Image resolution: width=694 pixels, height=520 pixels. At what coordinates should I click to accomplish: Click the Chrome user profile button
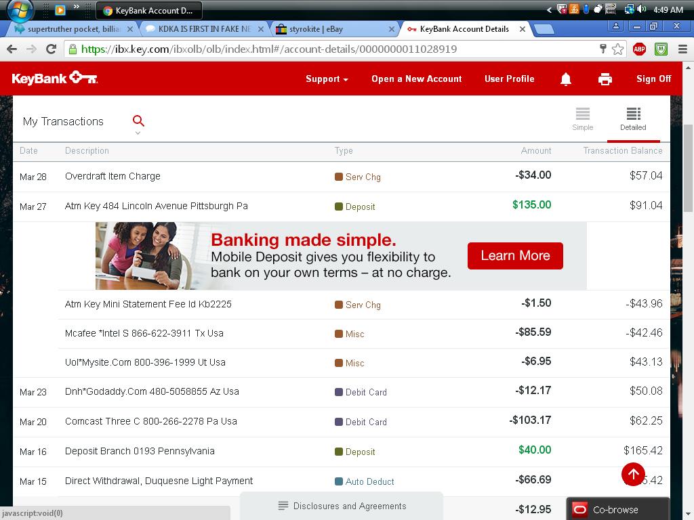click(615, 26)
